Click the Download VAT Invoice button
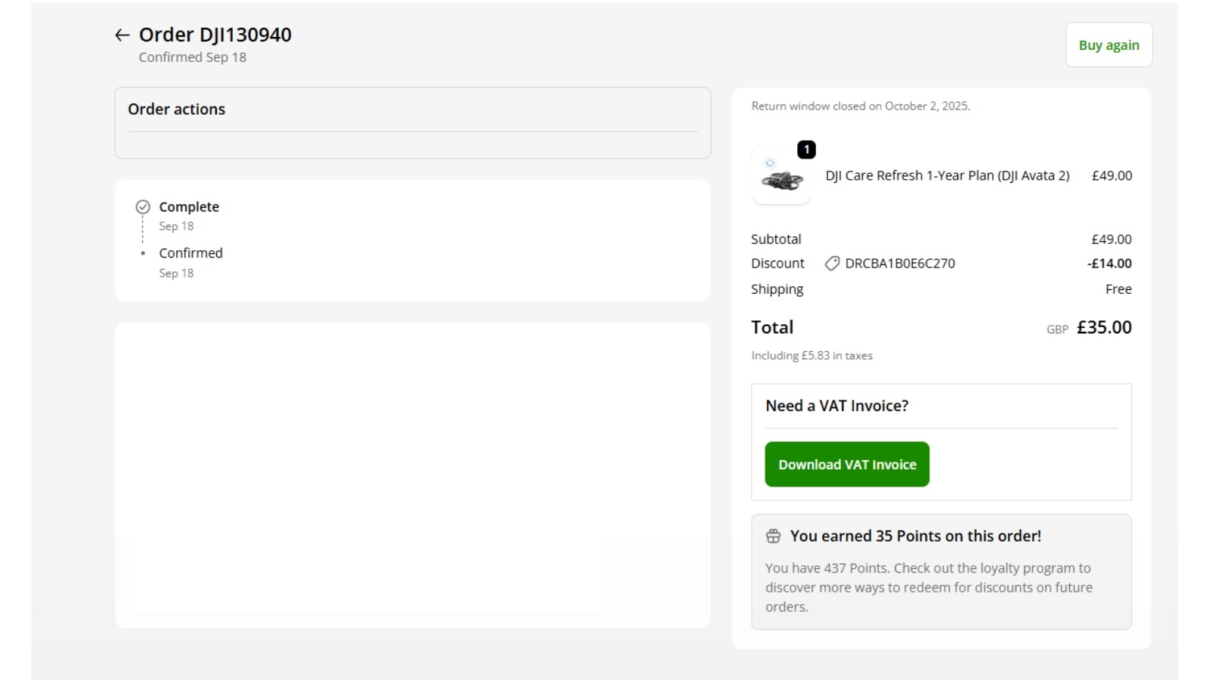This screenshot has height=680, width=1209. coord(846,465)
